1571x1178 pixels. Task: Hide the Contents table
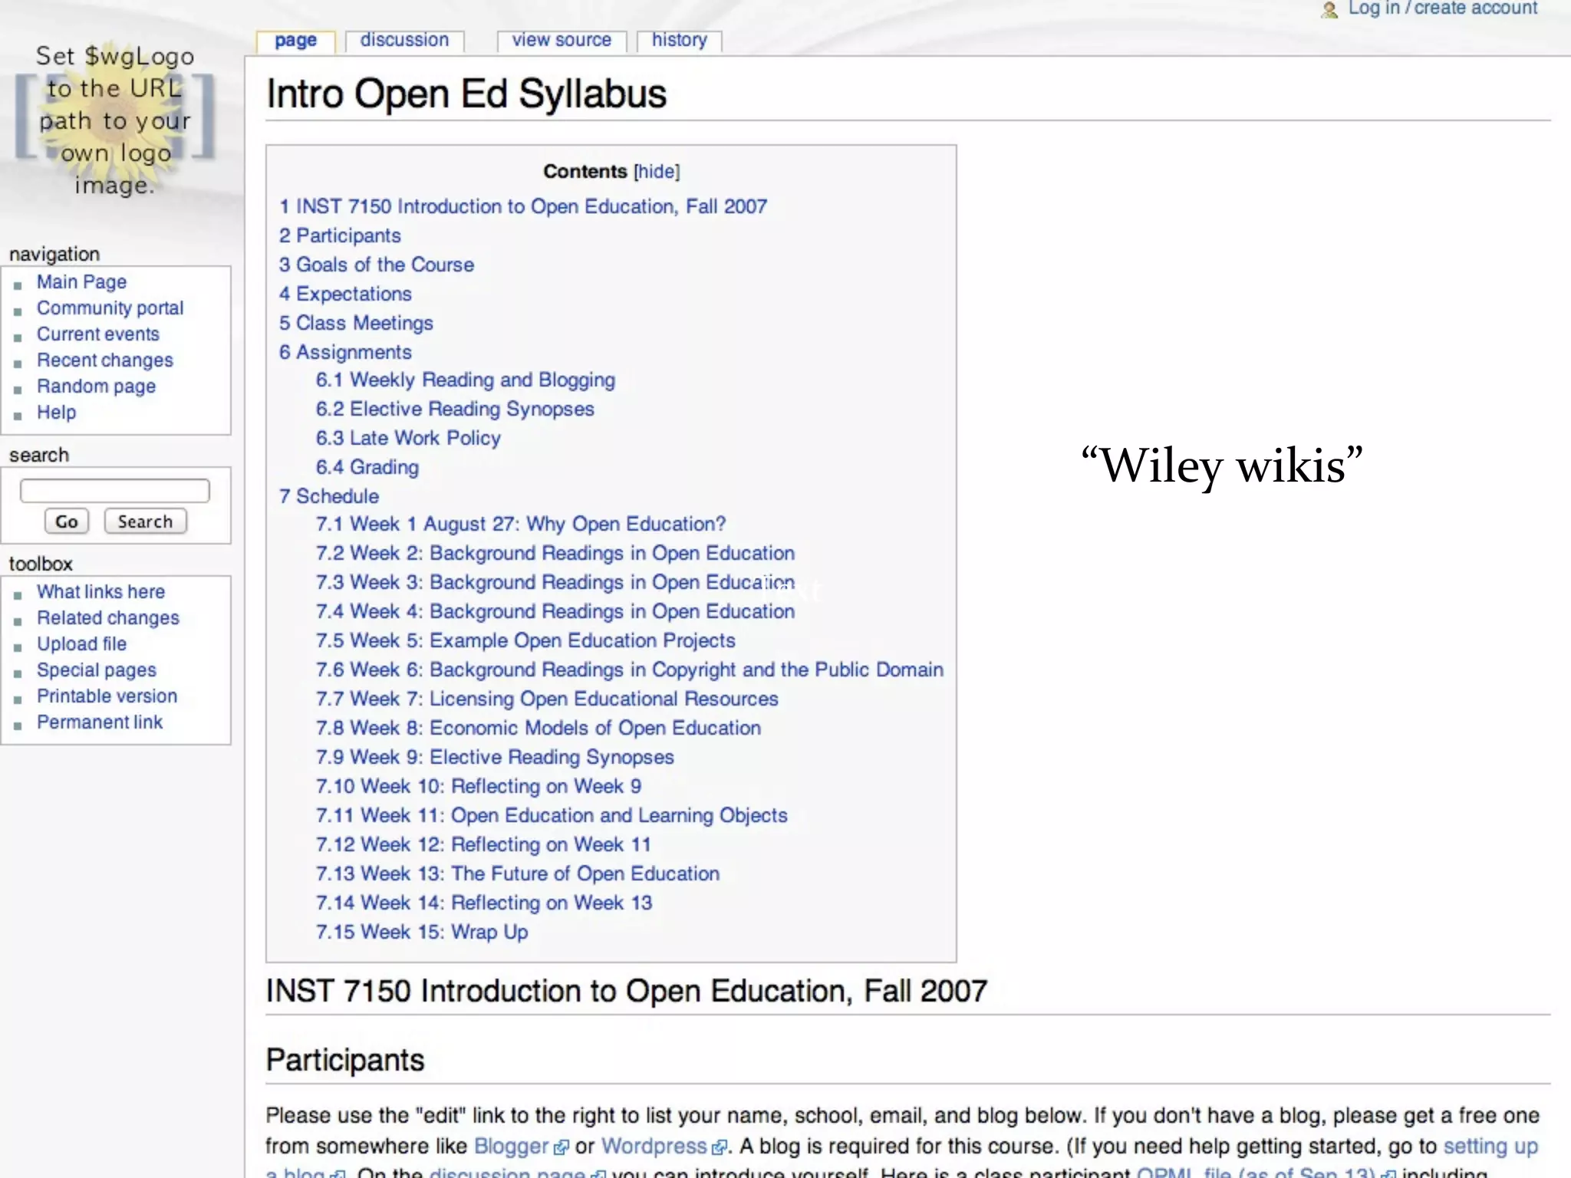657,172
